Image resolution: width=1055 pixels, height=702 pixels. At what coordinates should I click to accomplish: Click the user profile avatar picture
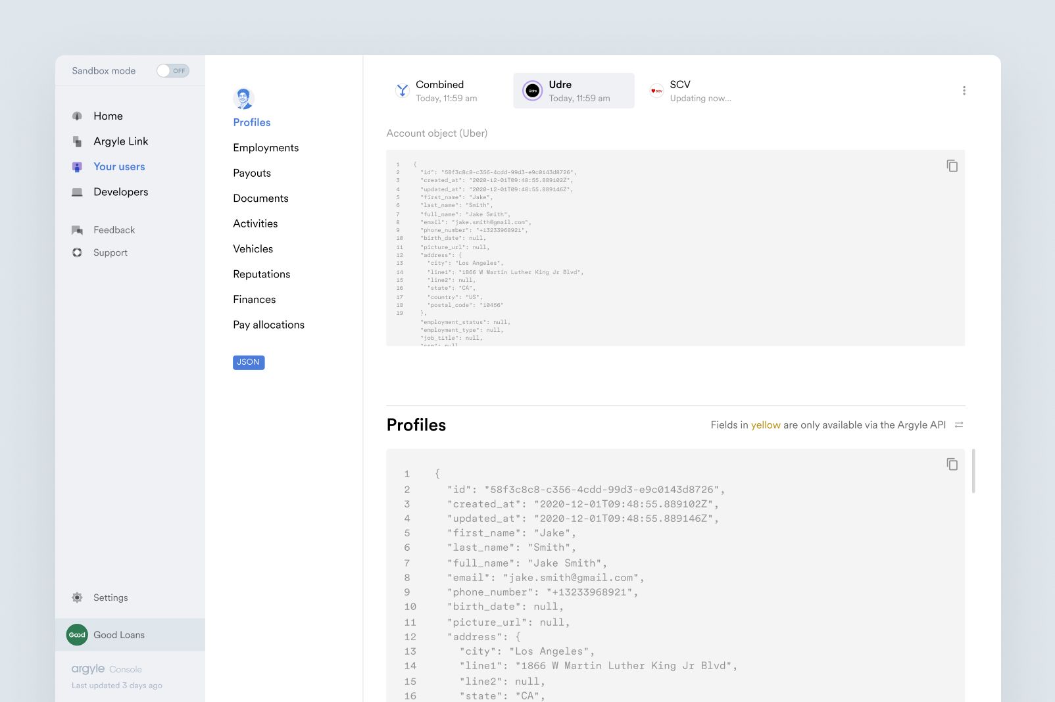pyautogui.click(x=243, y=99)
